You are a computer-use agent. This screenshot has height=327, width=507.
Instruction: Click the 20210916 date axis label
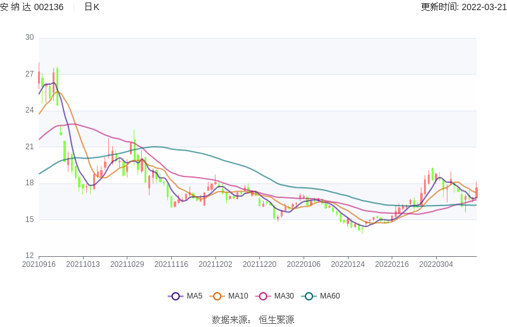(x=39, y=264)
